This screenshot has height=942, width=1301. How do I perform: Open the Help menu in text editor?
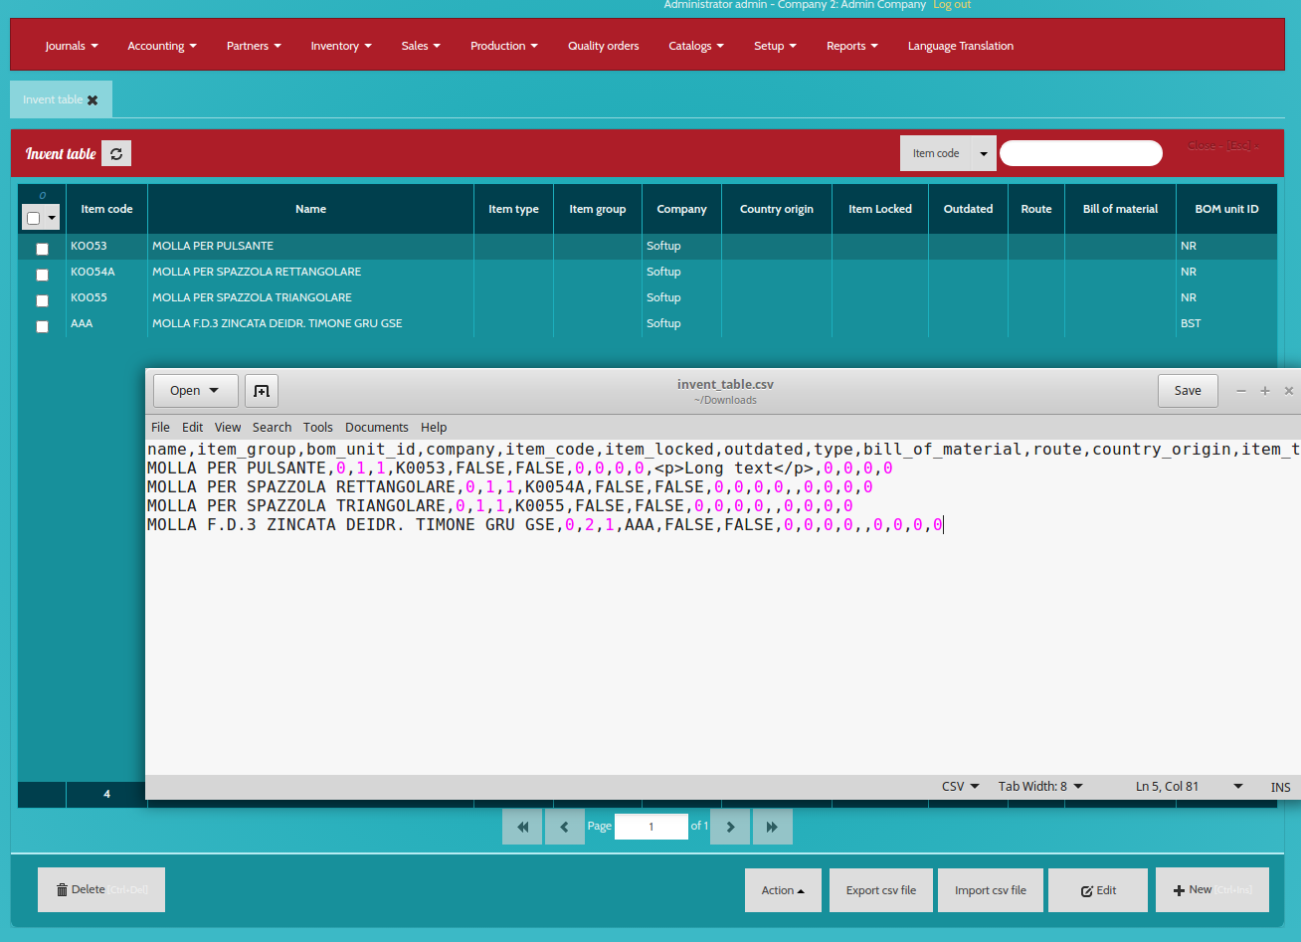coord(434,427)
